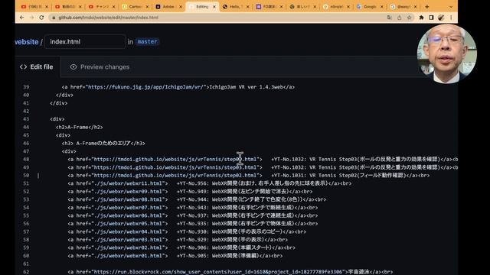Select the Edit file tab
Image resolution: width=490 pixels, height=275 pixels.
click(x=37, y=66)
